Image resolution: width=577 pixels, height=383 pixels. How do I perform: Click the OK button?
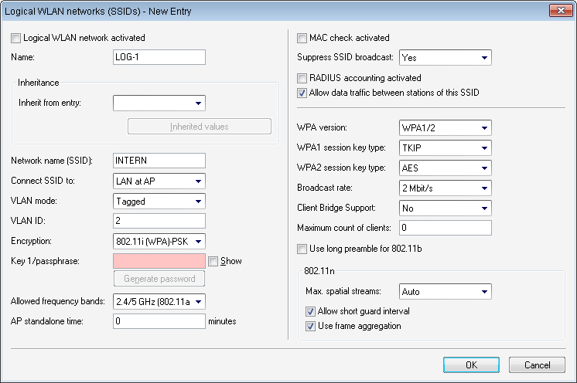click(471, 364)
